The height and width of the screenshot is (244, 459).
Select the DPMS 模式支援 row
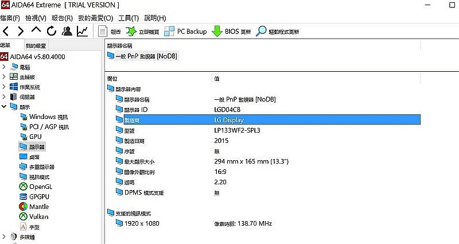coord(267,192)
